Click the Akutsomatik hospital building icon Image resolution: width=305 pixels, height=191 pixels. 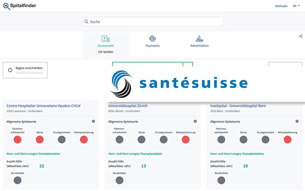point(106,39)
